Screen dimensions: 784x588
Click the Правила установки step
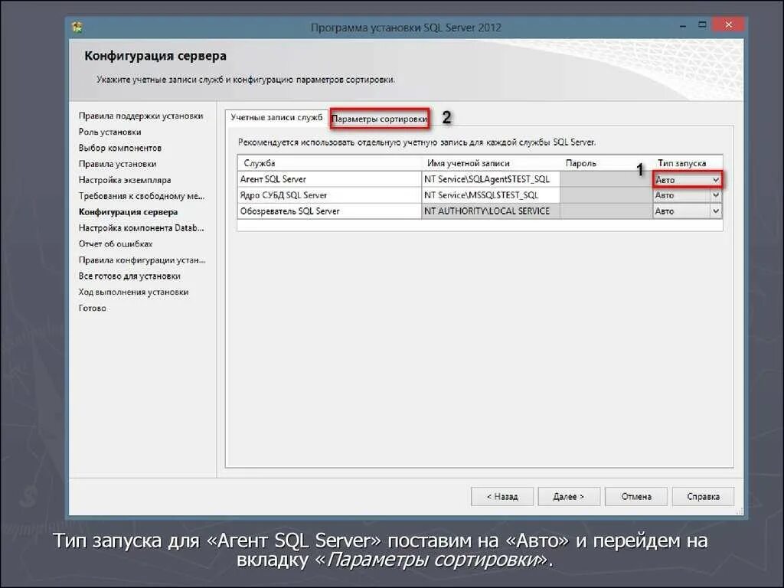pos(117,164)
